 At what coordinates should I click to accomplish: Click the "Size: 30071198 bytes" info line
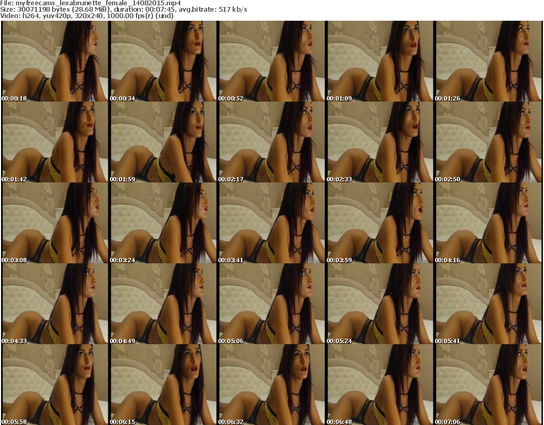coord(123,10)
